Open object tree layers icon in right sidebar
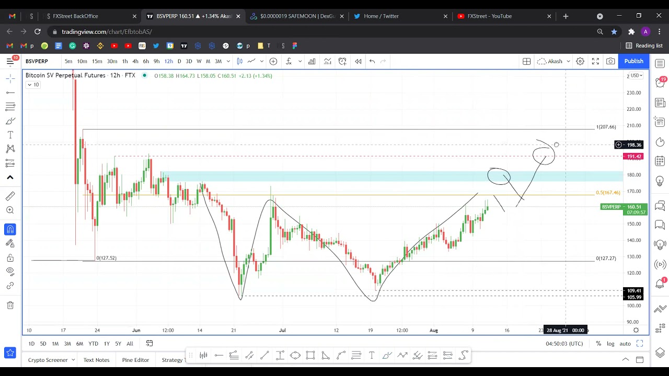This screenshot has height=376, width=669. [660, 353]
